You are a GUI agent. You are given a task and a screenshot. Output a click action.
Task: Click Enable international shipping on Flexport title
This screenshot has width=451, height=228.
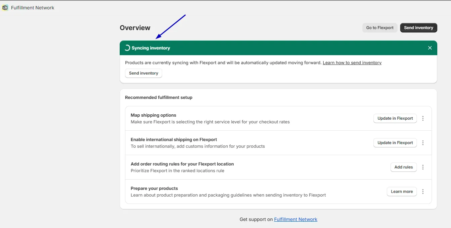coord(174,139)
